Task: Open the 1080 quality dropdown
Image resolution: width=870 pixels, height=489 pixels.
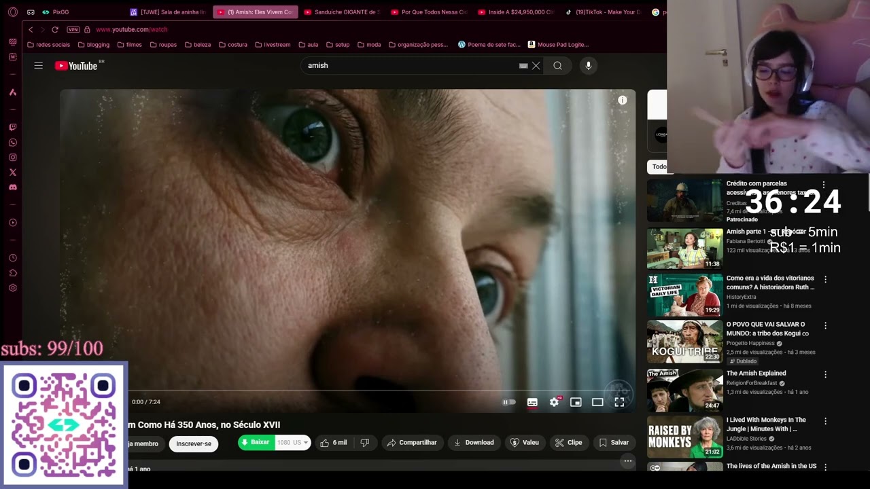Action: tap(292, 442)
